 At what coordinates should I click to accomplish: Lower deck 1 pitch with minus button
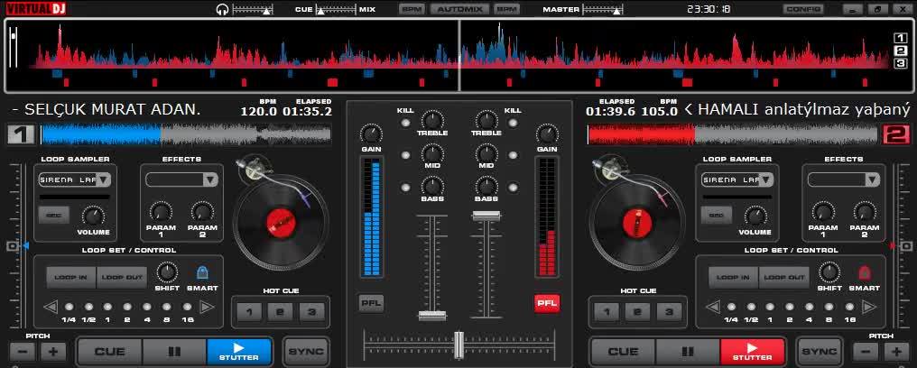pyautogui.click(x=23, y=353)
